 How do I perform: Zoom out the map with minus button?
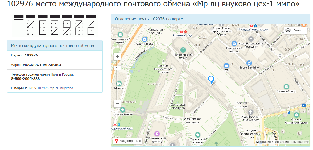[x=117, y=104]
